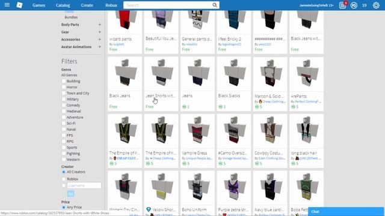Open the Black Slacks item
The width and height of the screenshot is (385, 216).
pos(234,84)
